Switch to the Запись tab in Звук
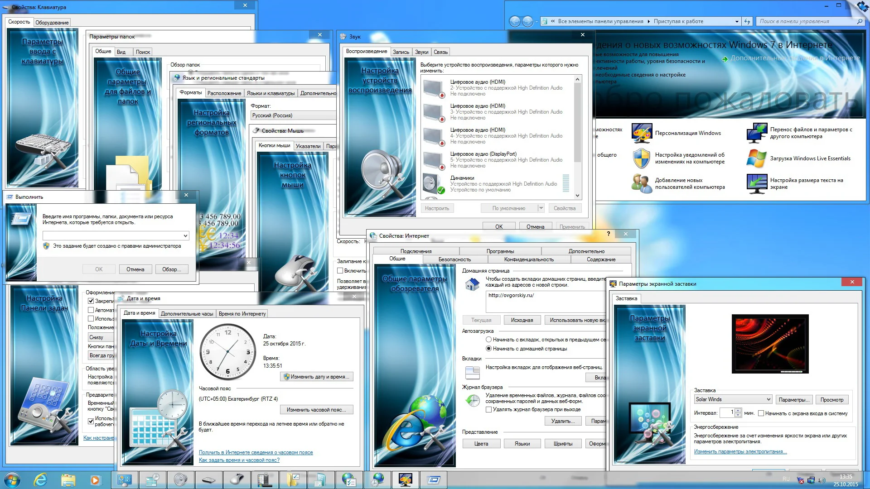 pyautogui.click(x=401, y=52)
